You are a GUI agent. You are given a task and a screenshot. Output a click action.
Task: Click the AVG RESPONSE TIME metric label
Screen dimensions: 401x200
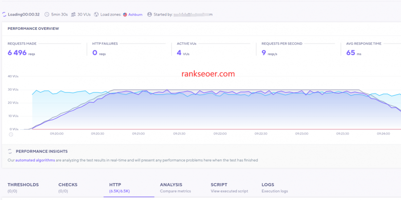pyautogui.click(x=364, y=44)
